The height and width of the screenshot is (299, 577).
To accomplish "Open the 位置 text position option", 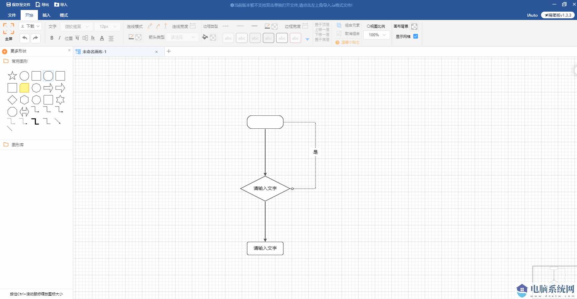I will tap(69, 38).
